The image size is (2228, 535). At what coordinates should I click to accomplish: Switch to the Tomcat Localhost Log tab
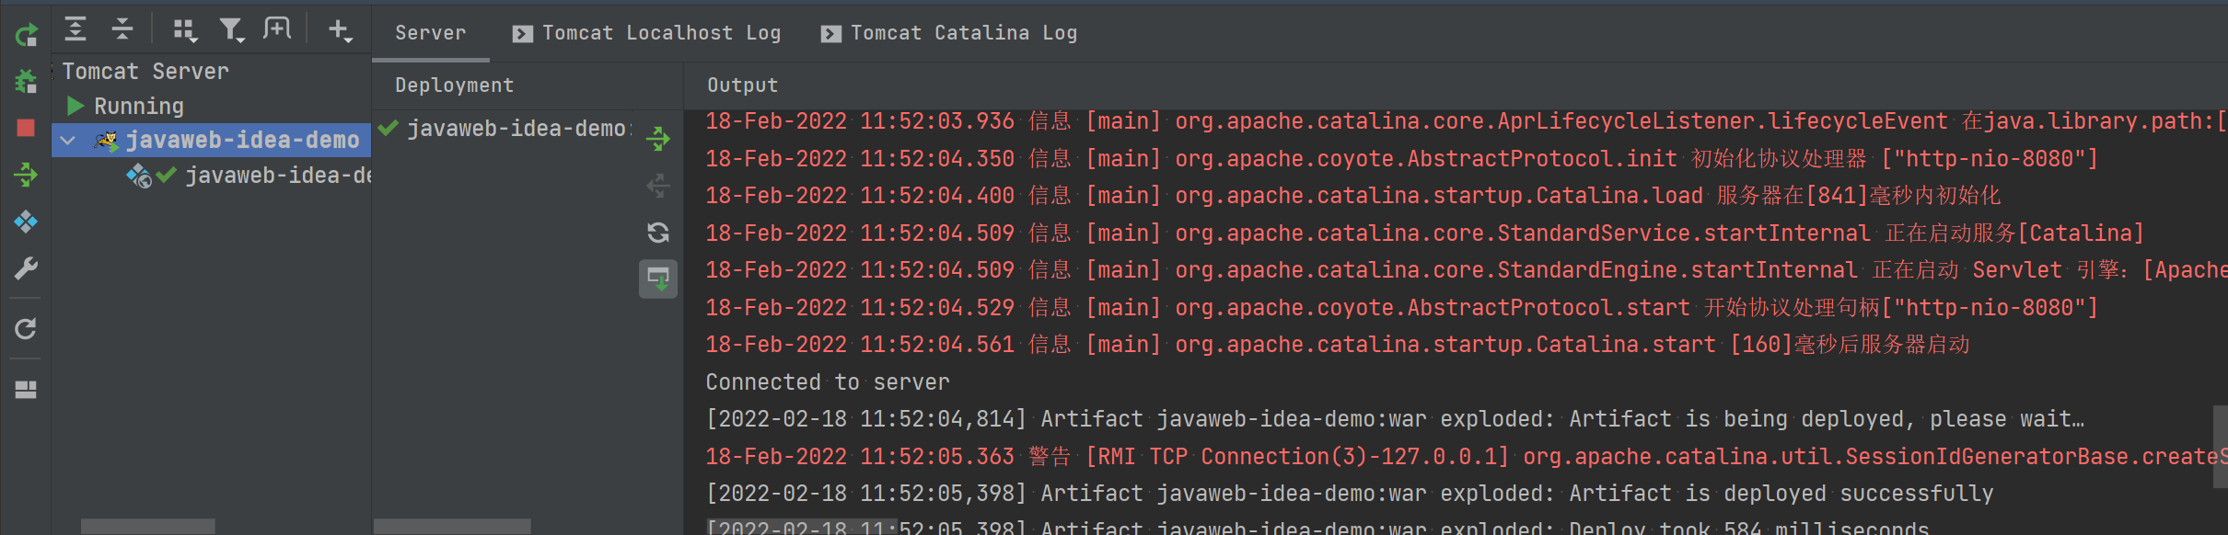(x=647, y=33)
